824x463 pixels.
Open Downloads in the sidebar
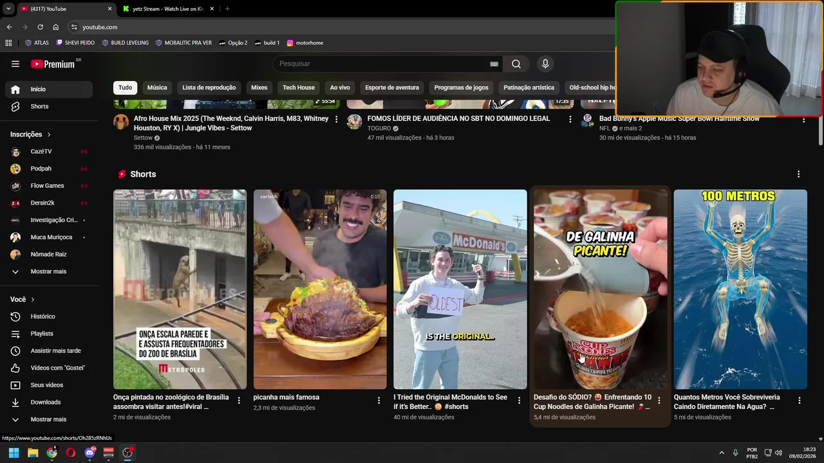tap(49, 402)
